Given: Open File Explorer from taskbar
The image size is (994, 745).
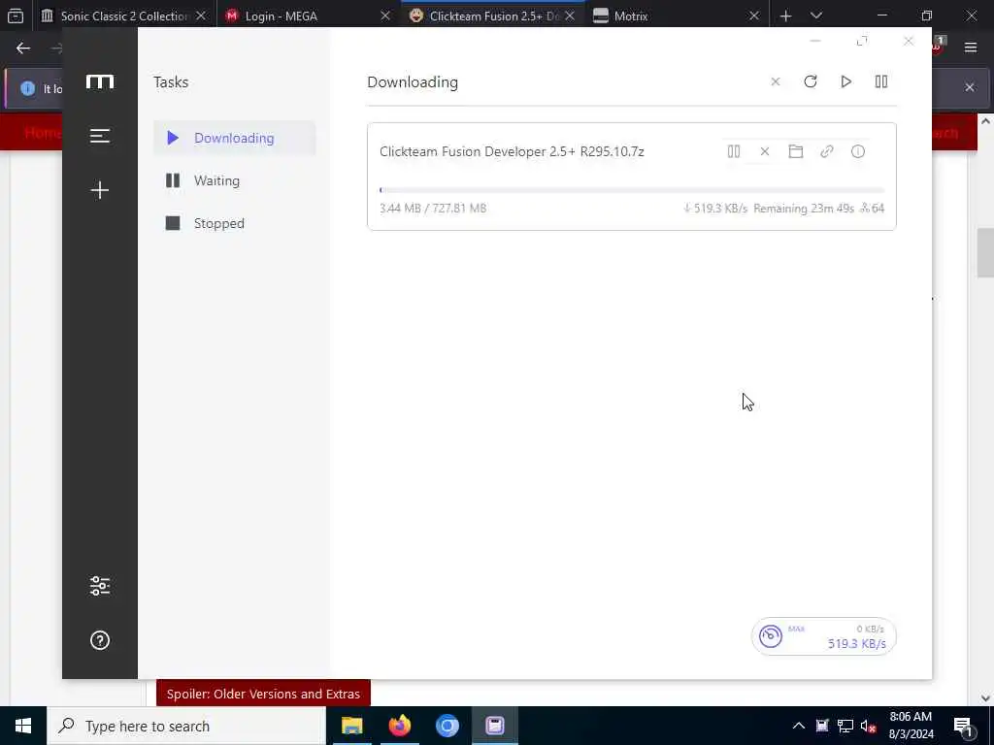Looking at the screenshot, I should [351, 726].
